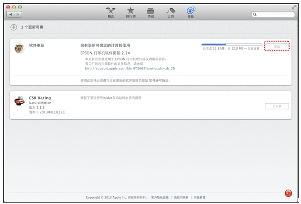The width and height of the screenshot is (301, 204).
Task: Click the 软件更新 title text
Action: (x=36, y=45)
